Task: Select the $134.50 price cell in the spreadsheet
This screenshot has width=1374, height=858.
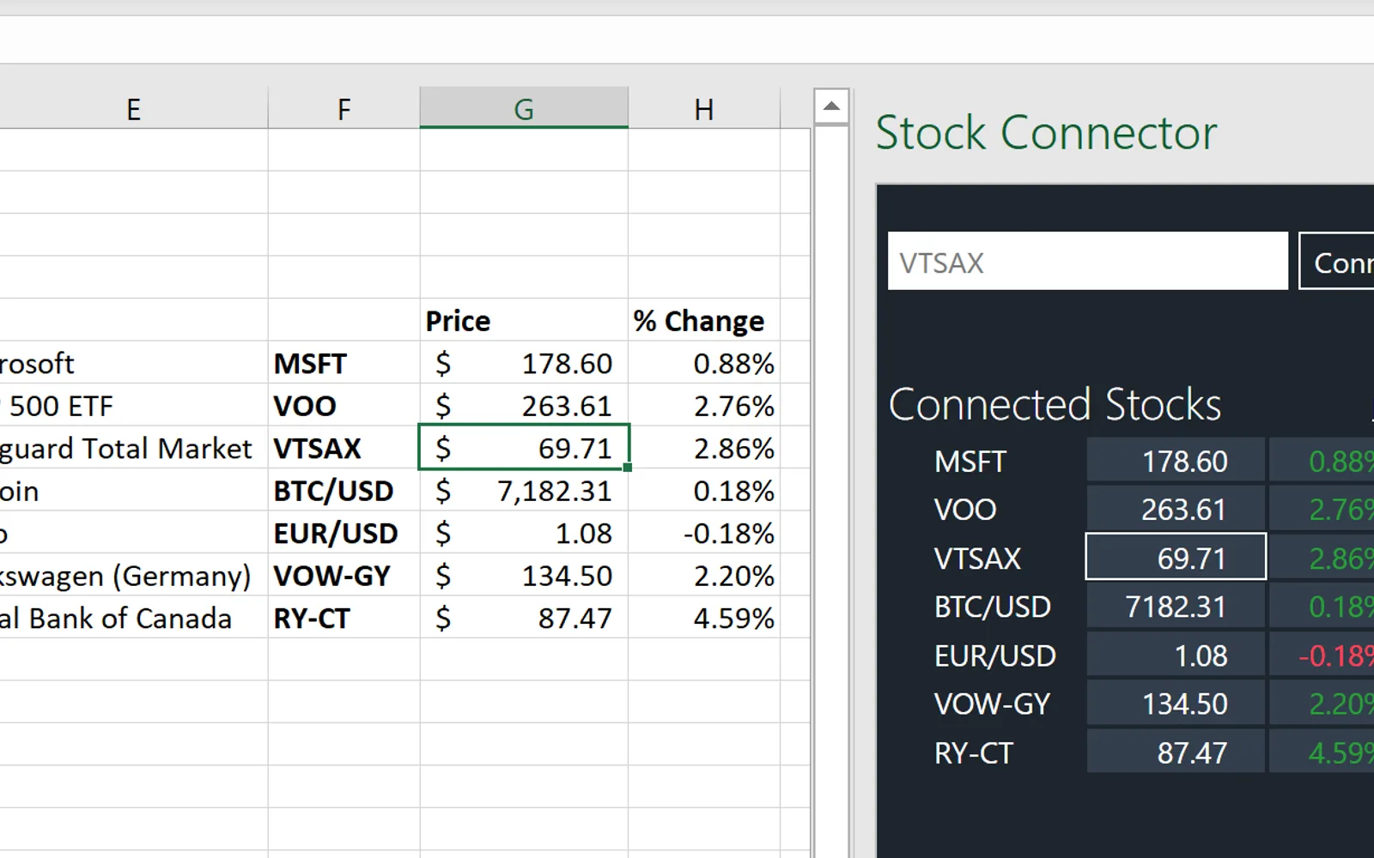Action: tap(524, 575)
